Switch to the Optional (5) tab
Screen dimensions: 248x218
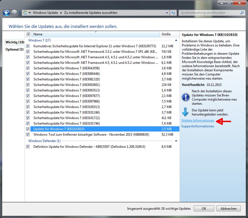coord(14,49)
